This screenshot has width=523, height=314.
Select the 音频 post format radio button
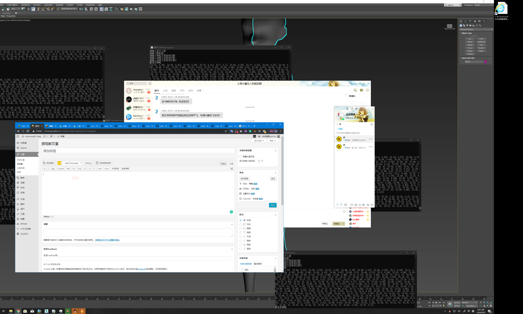[x=241, y=249]
